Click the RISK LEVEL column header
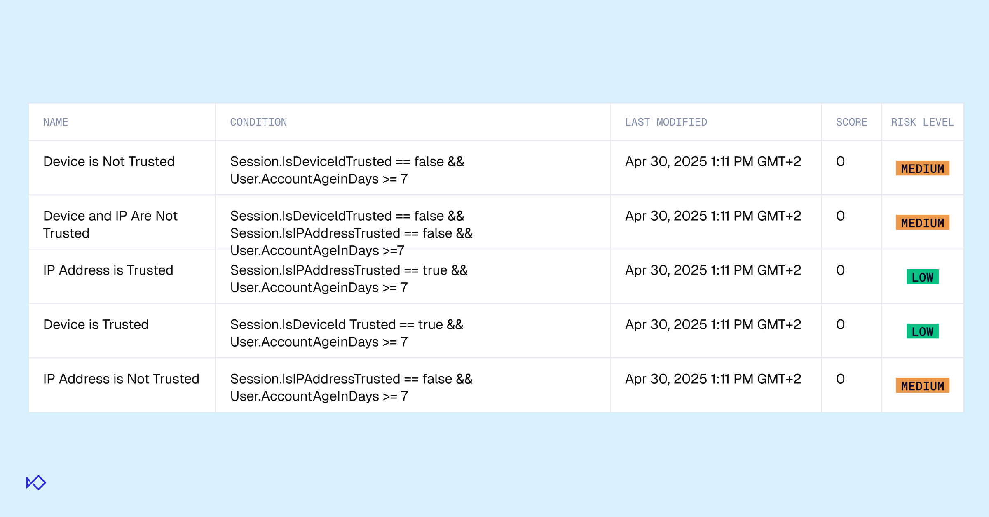This screenshot has height=517, width=989. [922, 122]
